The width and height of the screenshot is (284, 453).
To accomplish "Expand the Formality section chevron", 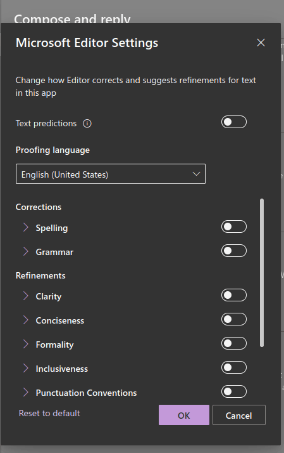I will click(26, 344).
